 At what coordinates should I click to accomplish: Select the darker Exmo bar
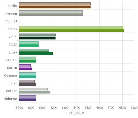coord(36,54)
